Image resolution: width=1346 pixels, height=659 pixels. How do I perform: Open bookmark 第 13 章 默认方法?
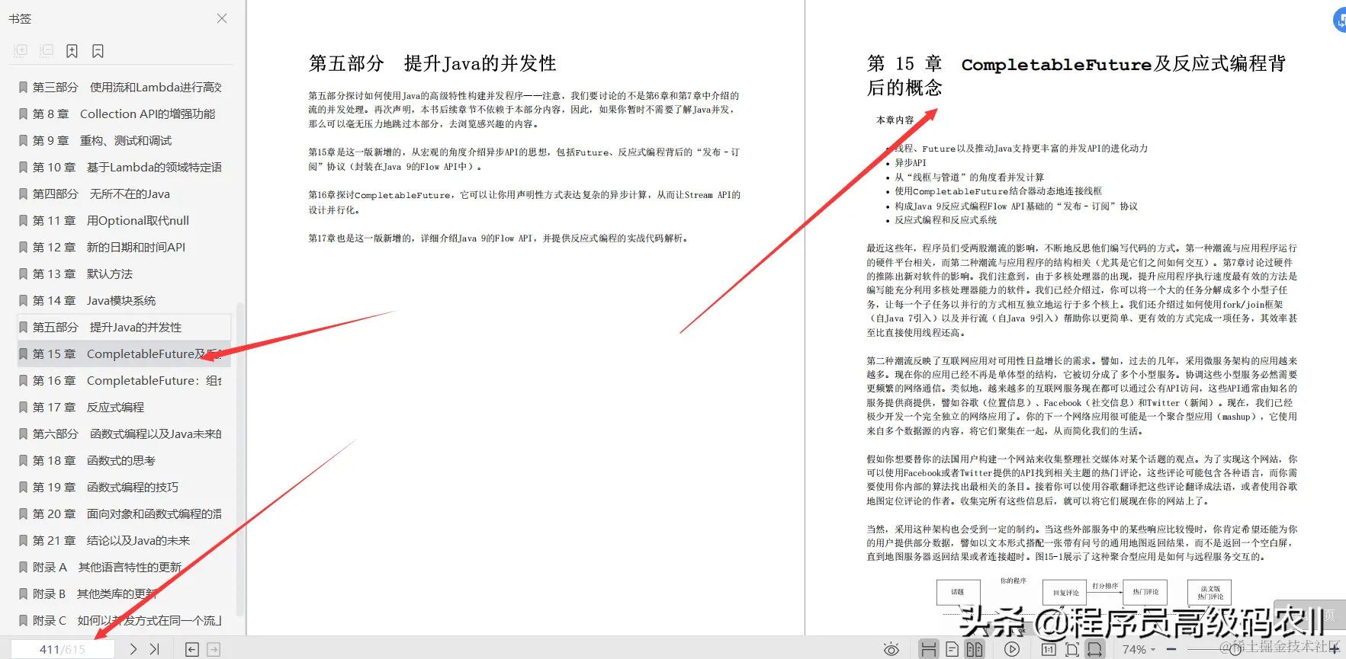124,274
